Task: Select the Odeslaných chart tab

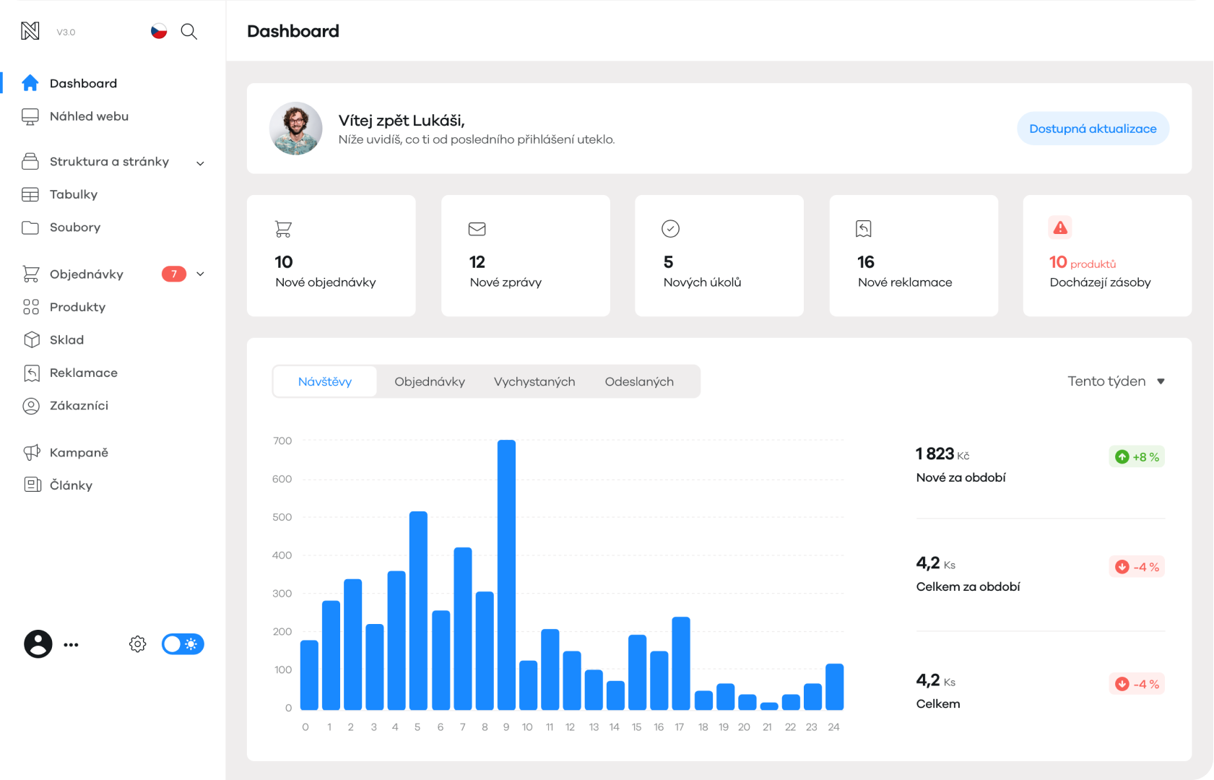Action: tap(639, 382)
